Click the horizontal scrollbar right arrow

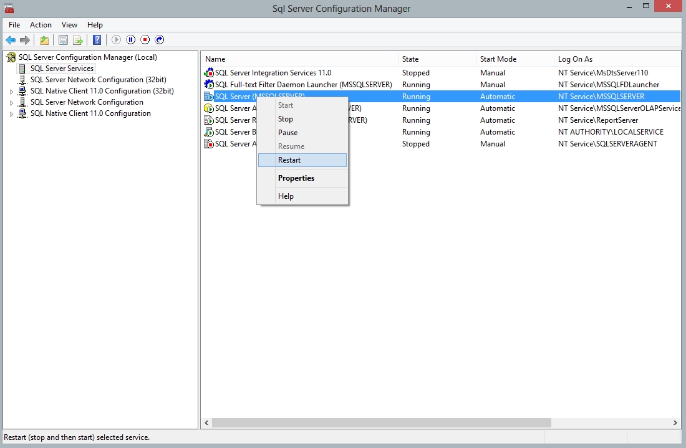[675, 422]
